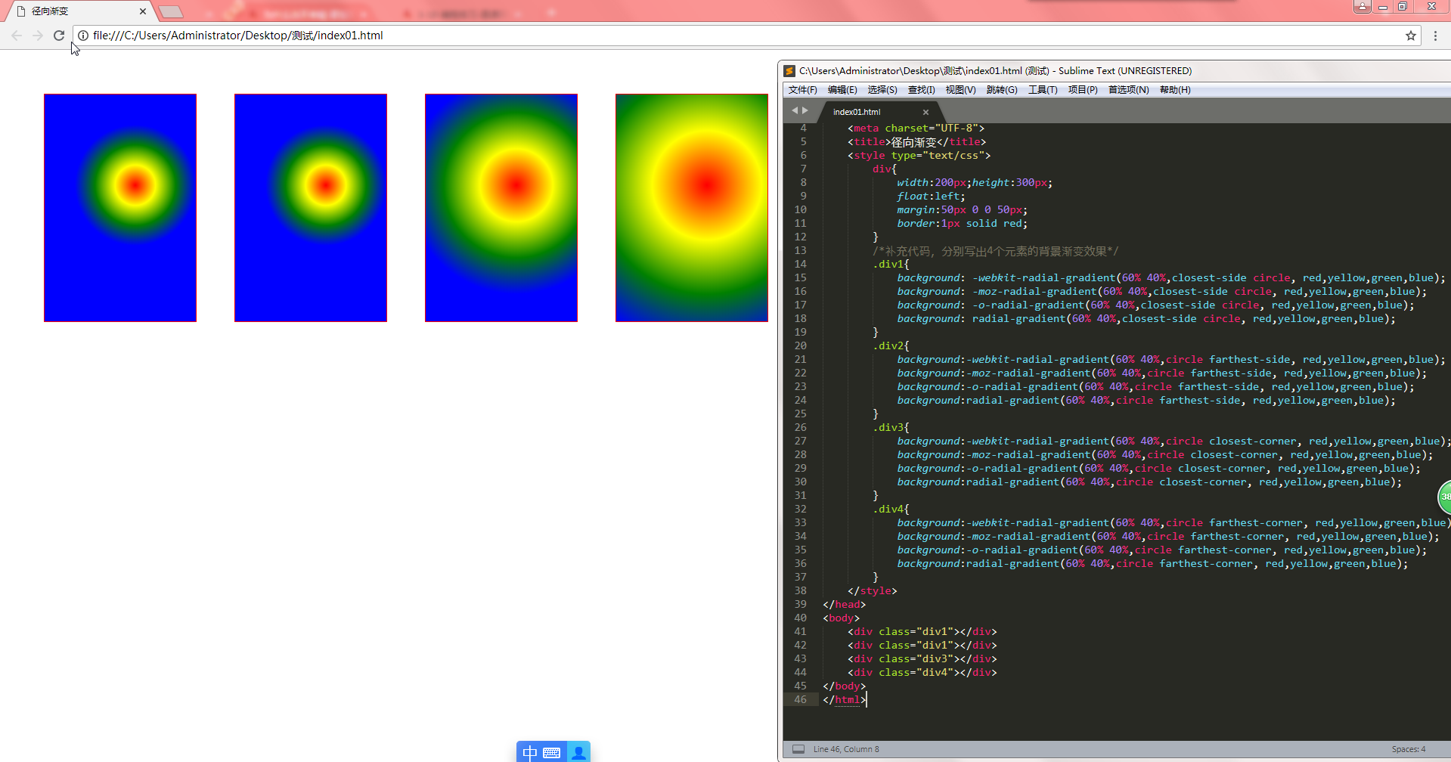Close the index01.html editor tab
Viewport: 1451px width, 762px height.
tap(925, 112)
